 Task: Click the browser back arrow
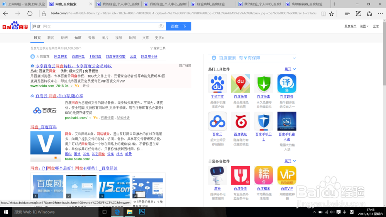[x=5, y=13]
